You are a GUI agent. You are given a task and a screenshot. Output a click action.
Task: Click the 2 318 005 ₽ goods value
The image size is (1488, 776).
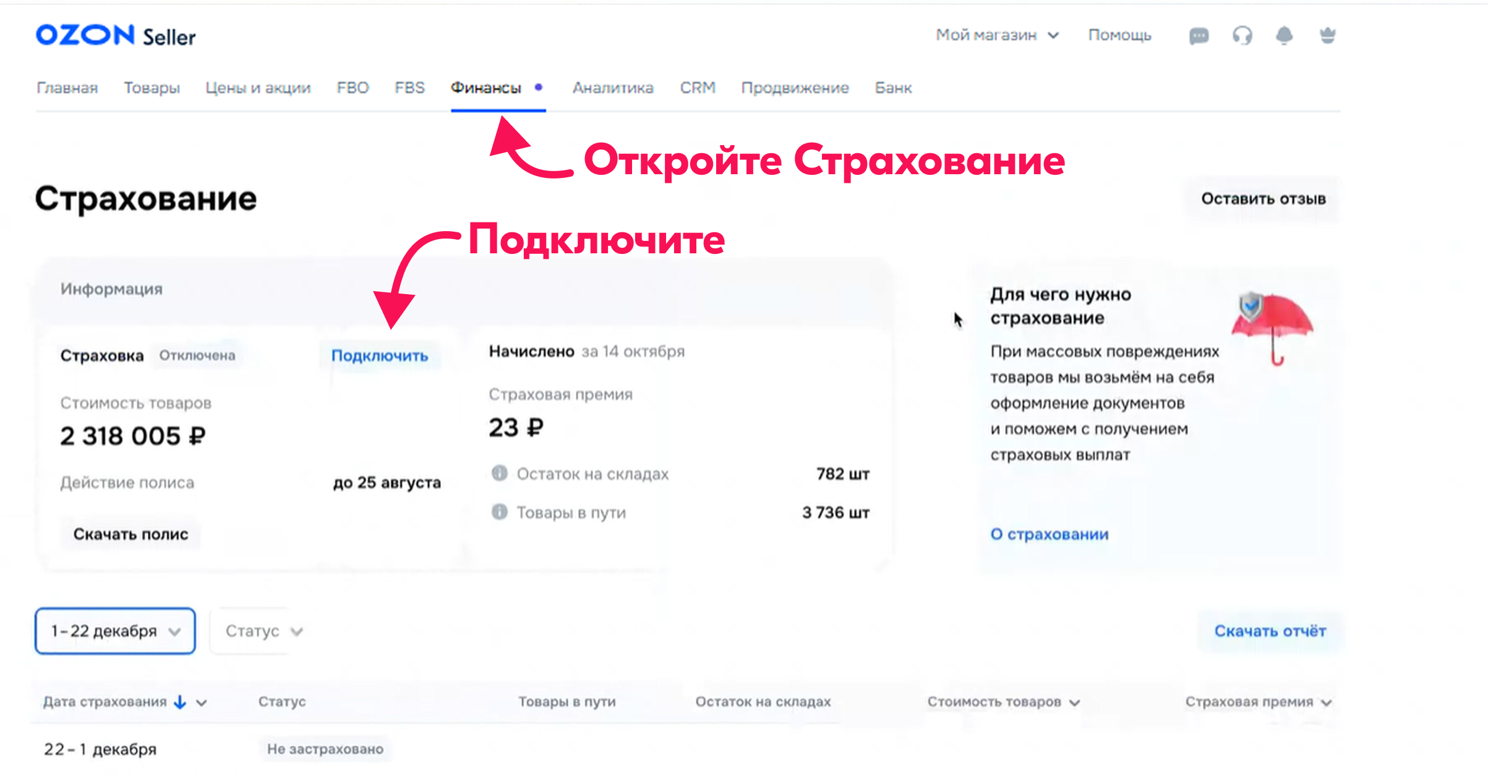(x=132, y=436)
